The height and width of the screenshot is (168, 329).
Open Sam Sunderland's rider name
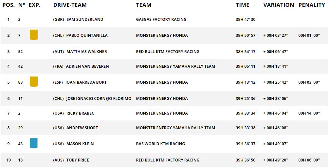click(84, 20)
